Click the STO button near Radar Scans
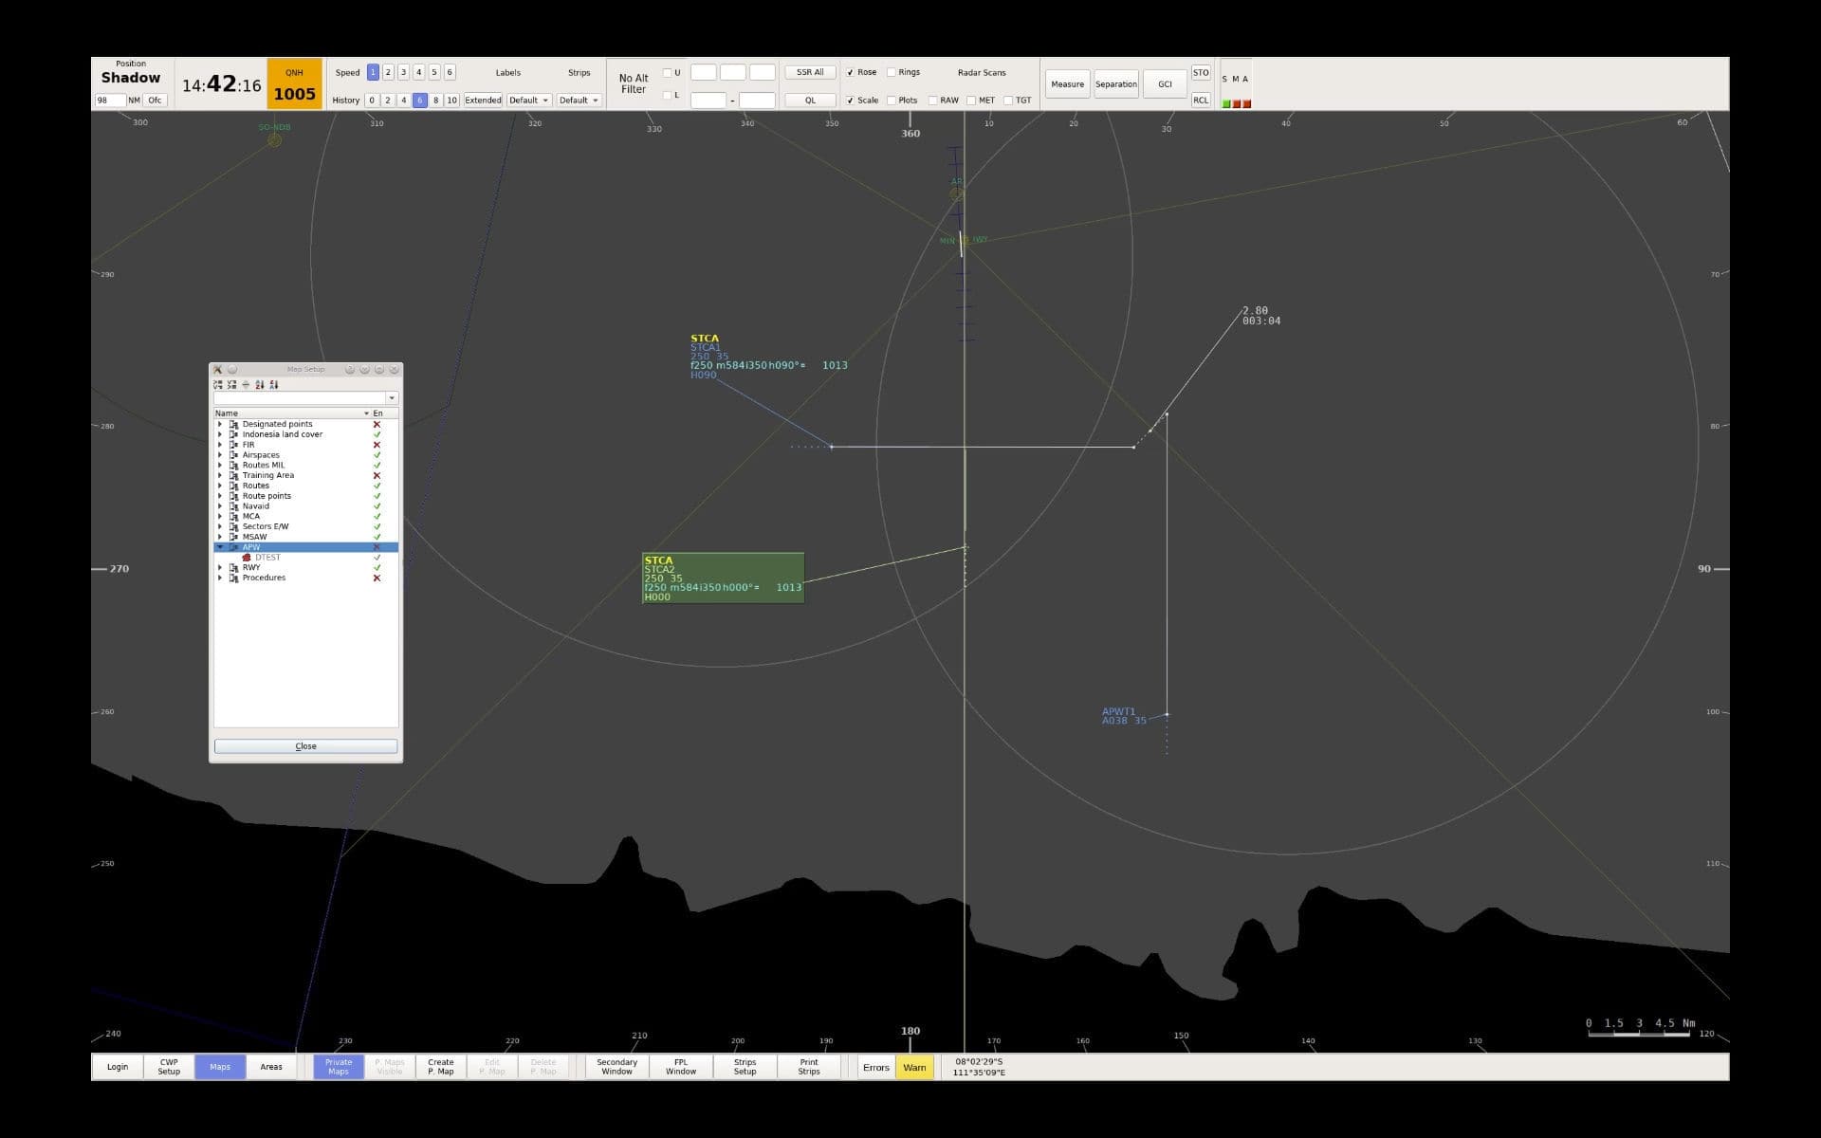Image resolution: width=1821 pixels, height=1138 pixels. 1201,72
